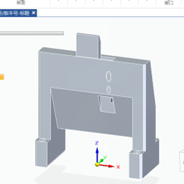Select the left foot block of the model
184x184 pixels.
pyautogui.click(x=42, y=153)
